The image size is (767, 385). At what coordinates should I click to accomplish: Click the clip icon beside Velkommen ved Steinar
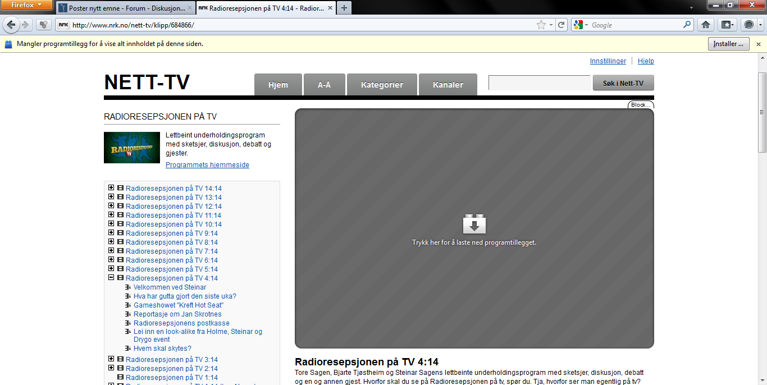click(128, 287)
